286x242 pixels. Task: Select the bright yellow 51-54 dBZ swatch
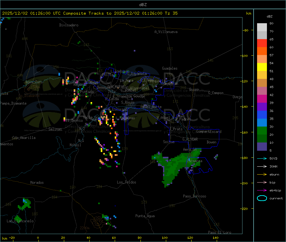[x=262, y=67]
